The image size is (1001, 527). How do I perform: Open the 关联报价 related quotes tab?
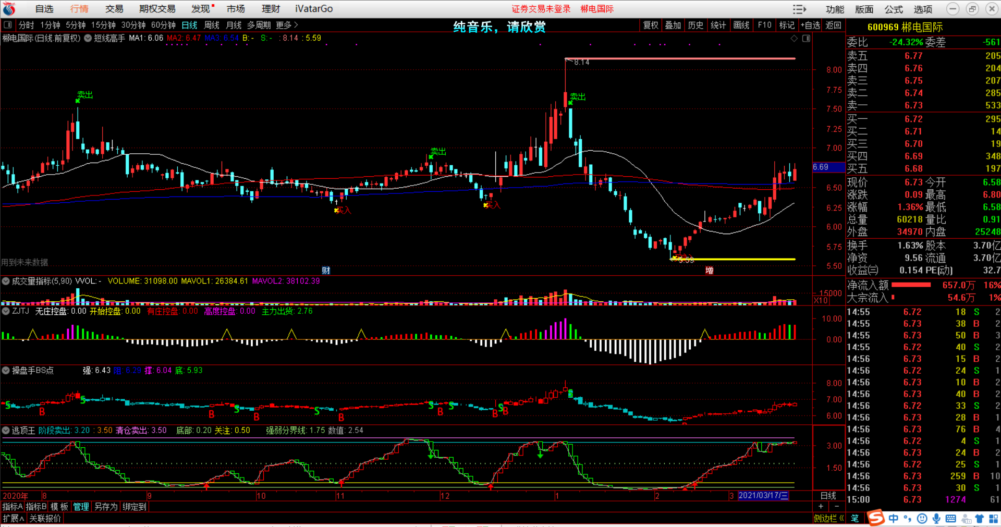click(x=45, y=518)
